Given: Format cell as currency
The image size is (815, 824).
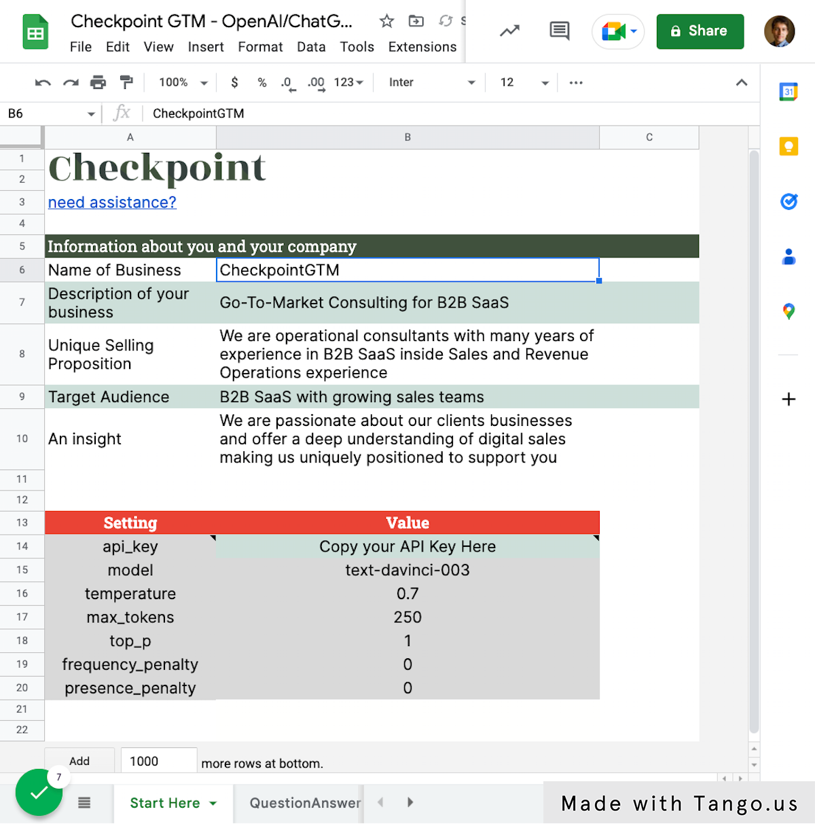Looking at the screenshot, I should (234, 83).
